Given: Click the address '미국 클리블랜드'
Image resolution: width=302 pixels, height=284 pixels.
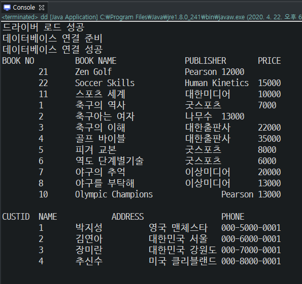Looking at the screenshot, I should pyautogui.click(x=183, y=261).
